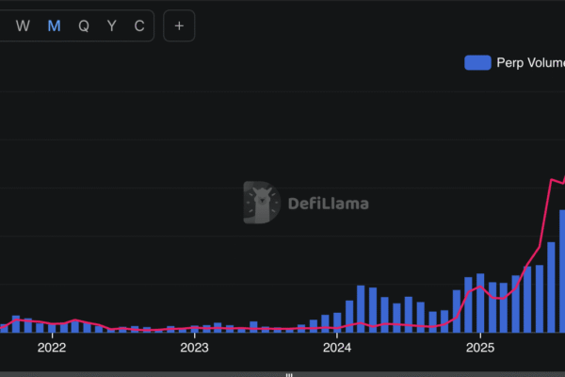Viewport: 565px width, 377px height.
Task: Click the tallest blue bar at right edge
Action: [x=562, y=273]
